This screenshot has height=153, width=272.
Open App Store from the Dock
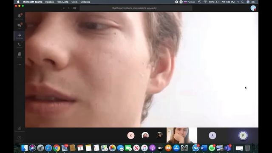176,148
